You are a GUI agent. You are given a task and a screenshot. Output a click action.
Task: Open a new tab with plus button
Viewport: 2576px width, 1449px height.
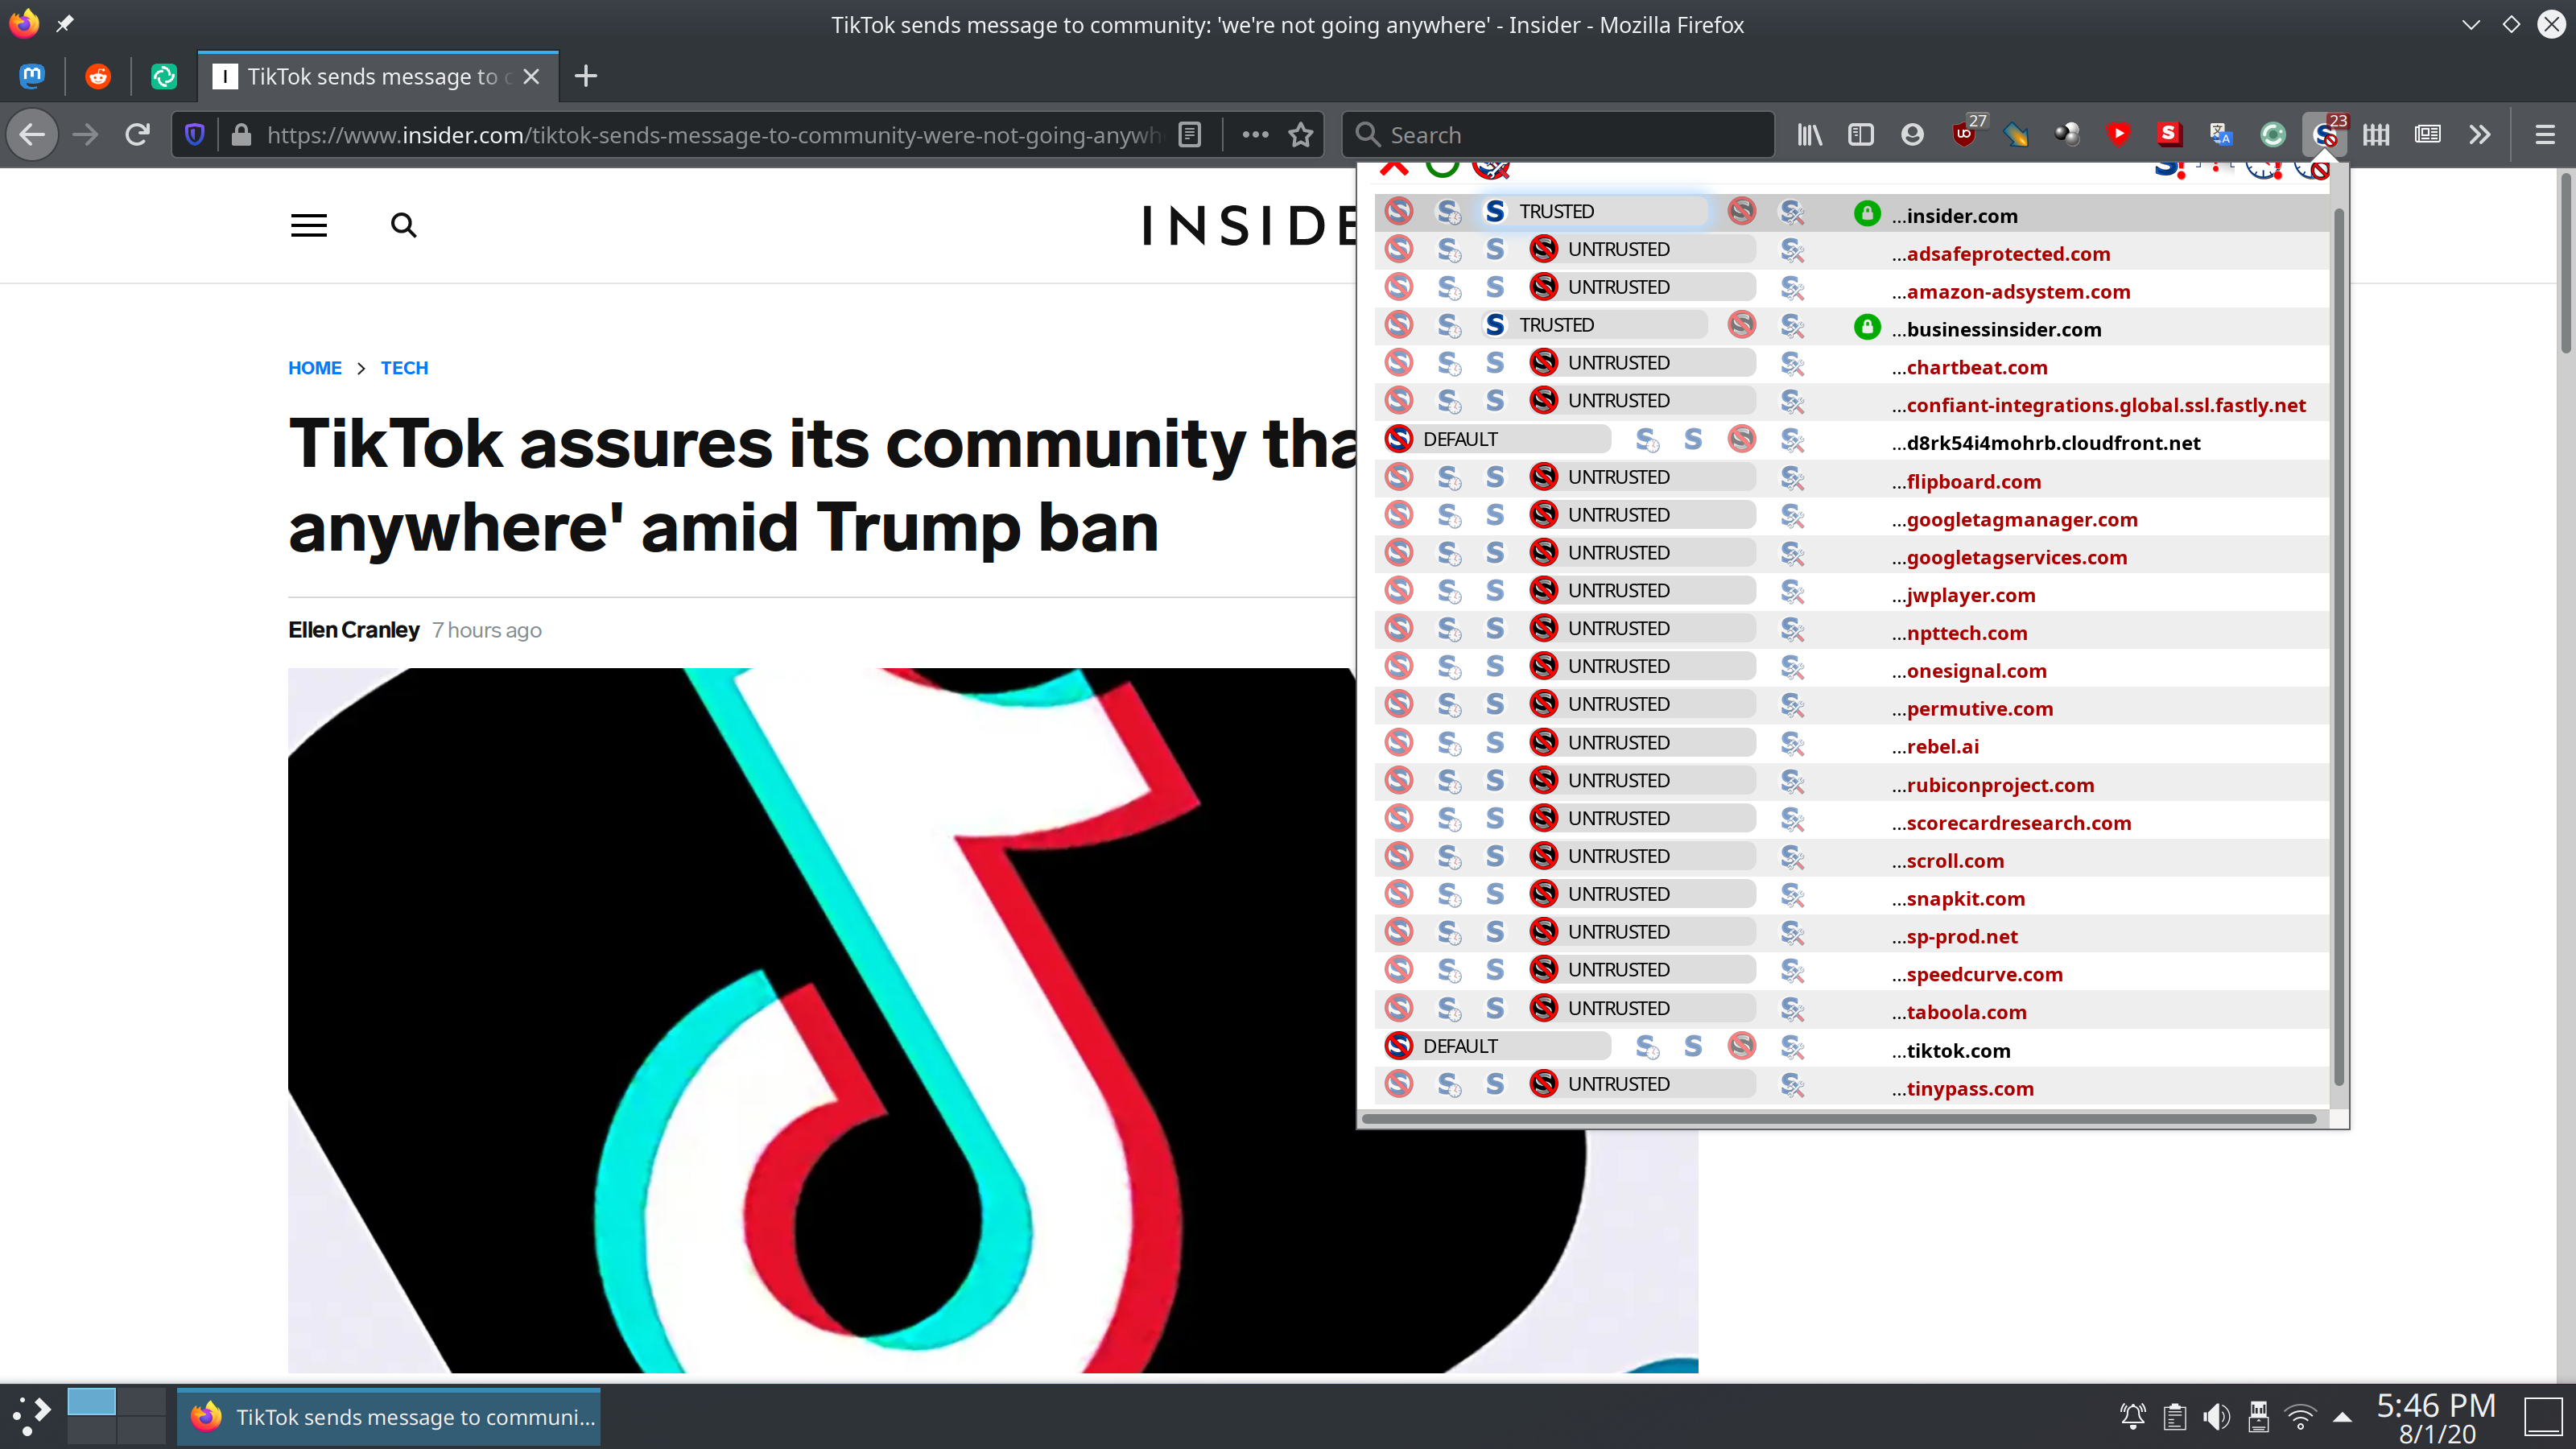586,76
